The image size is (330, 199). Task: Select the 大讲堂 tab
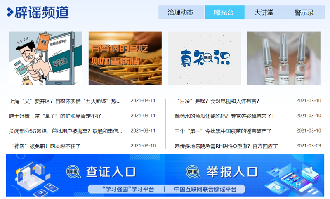(264, 12)
